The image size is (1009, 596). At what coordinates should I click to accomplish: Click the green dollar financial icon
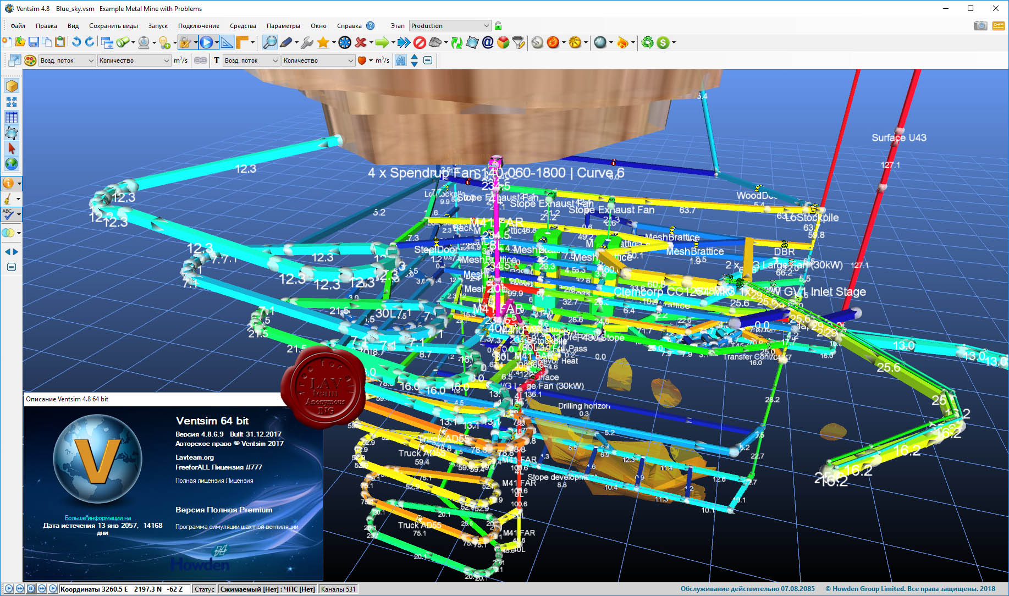663,42
